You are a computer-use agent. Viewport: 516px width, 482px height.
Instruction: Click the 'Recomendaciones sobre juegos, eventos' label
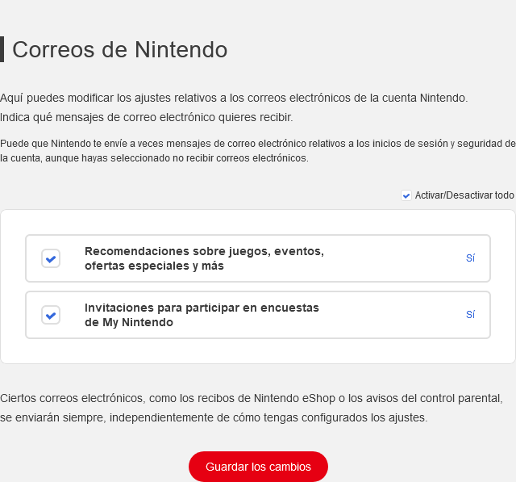pyautogui.click(x=204, y=251)
